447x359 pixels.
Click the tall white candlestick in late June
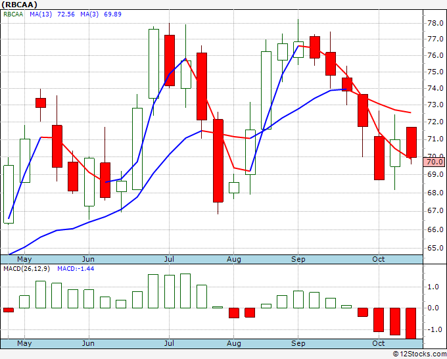pyautogui.click(x=154, y=64)
